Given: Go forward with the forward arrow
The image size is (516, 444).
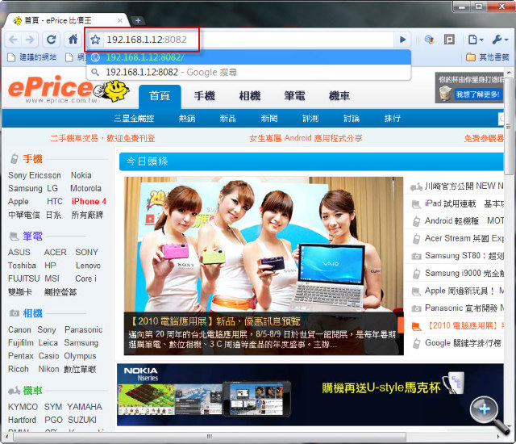Looking at the screenshot, I should tap(30, 40).
